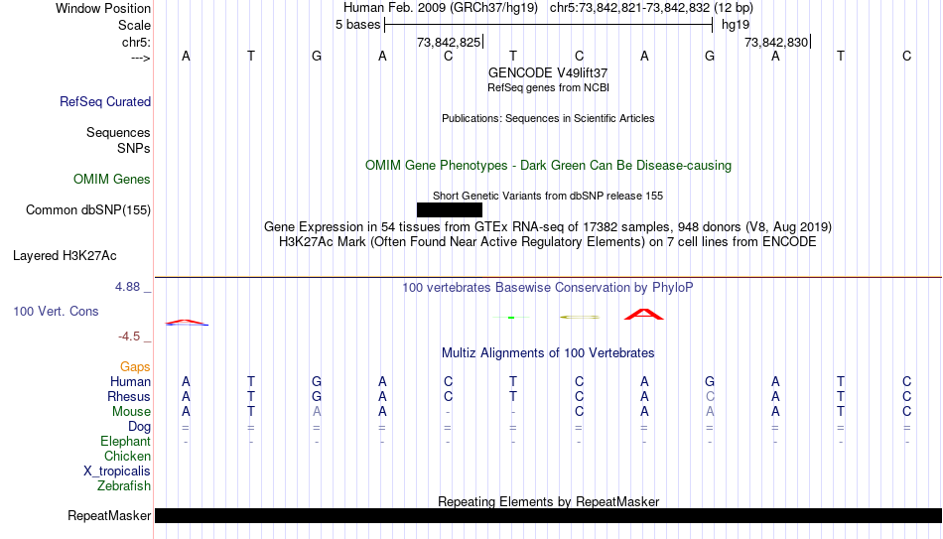Image resolution: width=943 pixels, height=539 pixels.
Task: Click the Dog species label
Action: 139,427
